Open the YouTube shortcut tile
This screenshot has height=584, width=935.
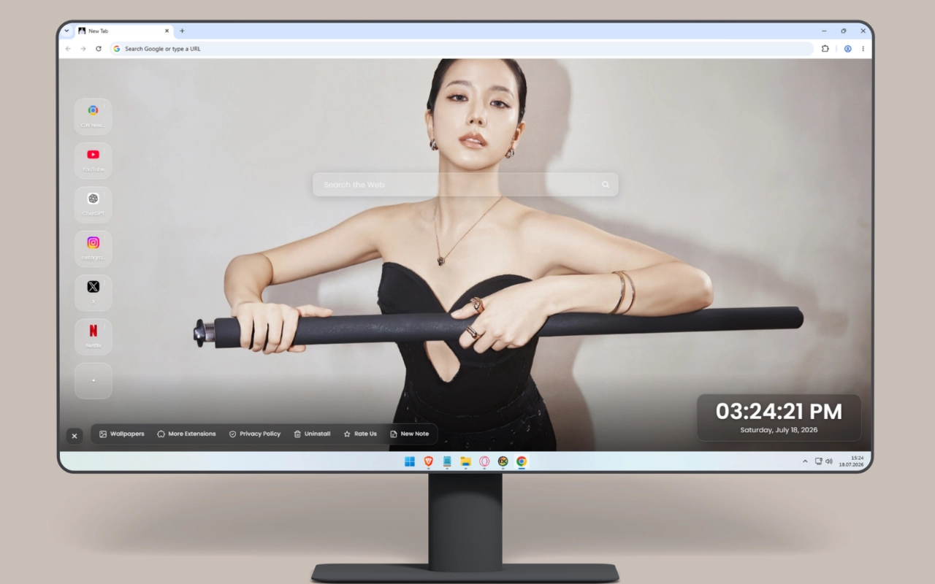[x=93, y=160]
